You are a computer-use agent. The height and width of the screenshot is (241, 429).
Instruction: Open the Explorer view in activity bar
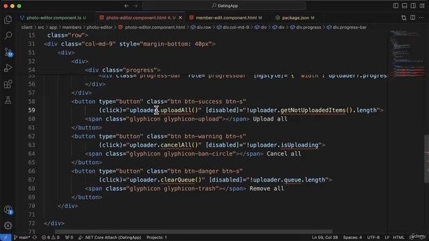(8, 19)
